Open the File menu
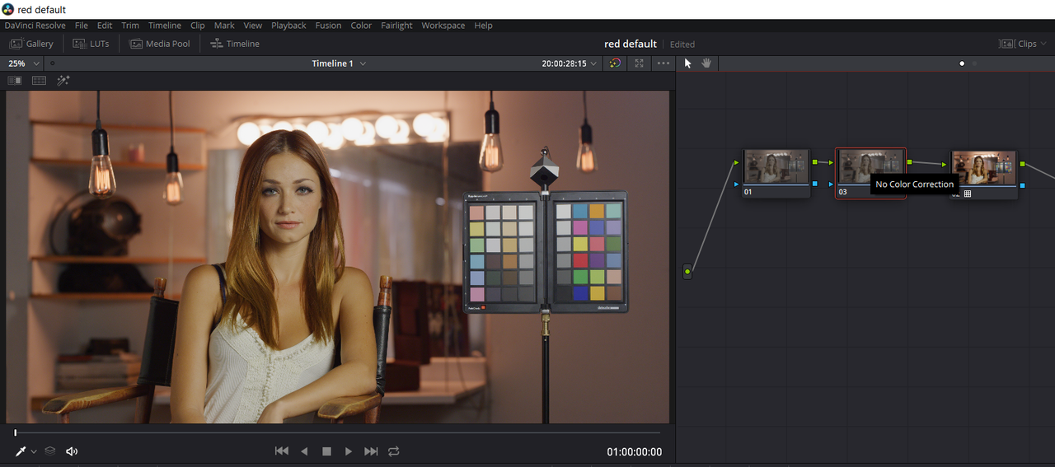1055x467 pixels. [x=81, y=26]
